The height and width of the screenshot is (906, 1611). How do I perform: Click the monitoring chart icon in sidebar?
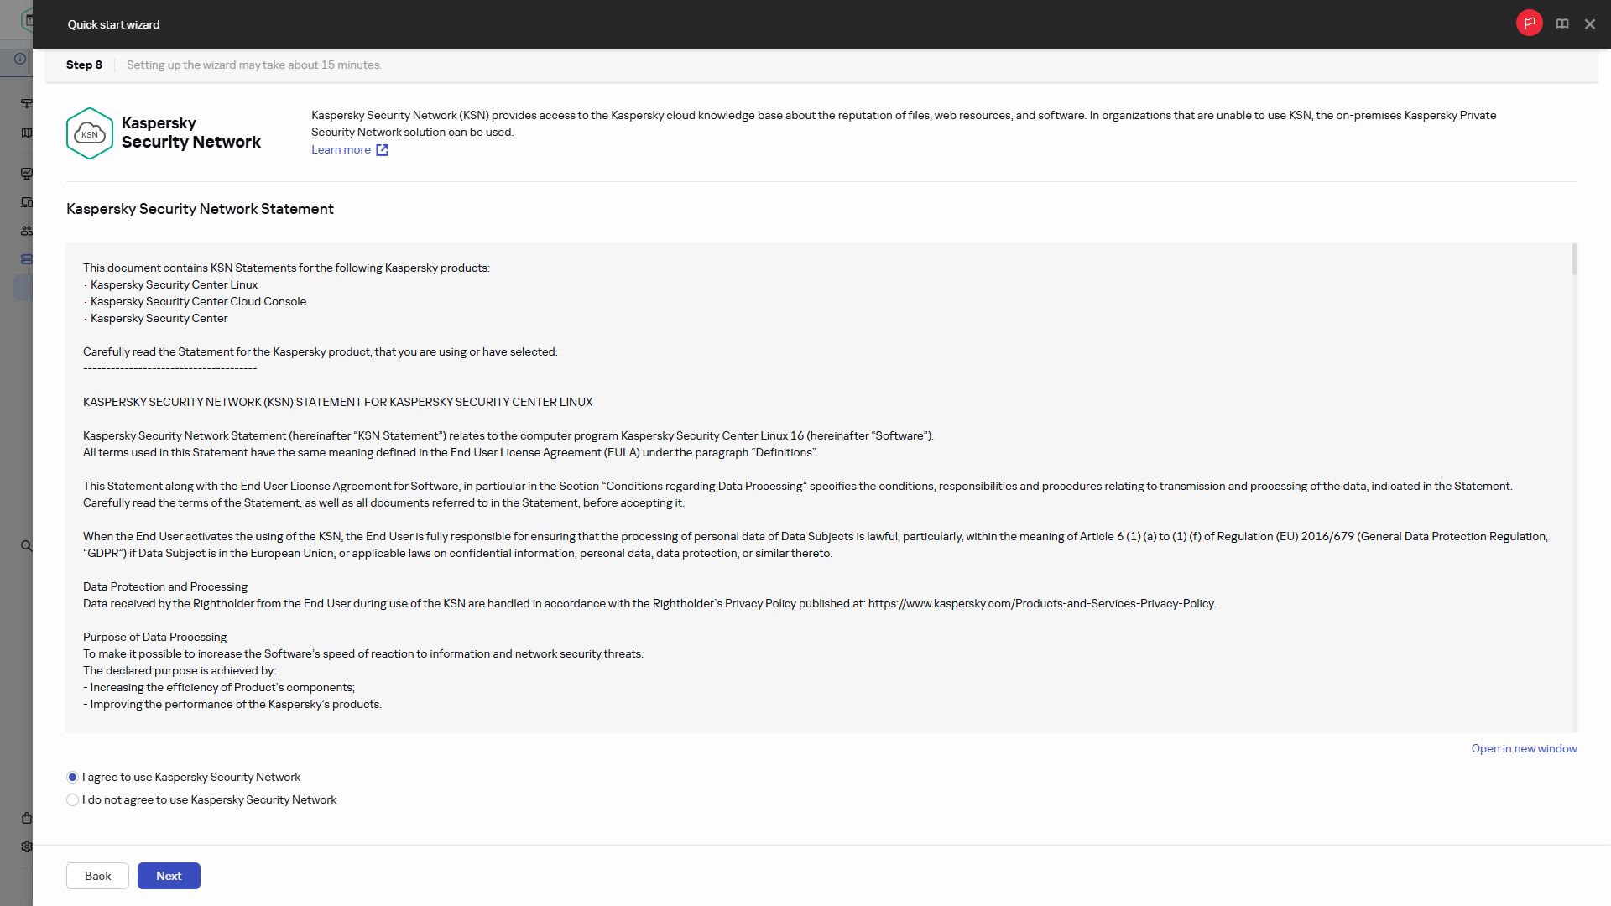[x=27, y=174]
